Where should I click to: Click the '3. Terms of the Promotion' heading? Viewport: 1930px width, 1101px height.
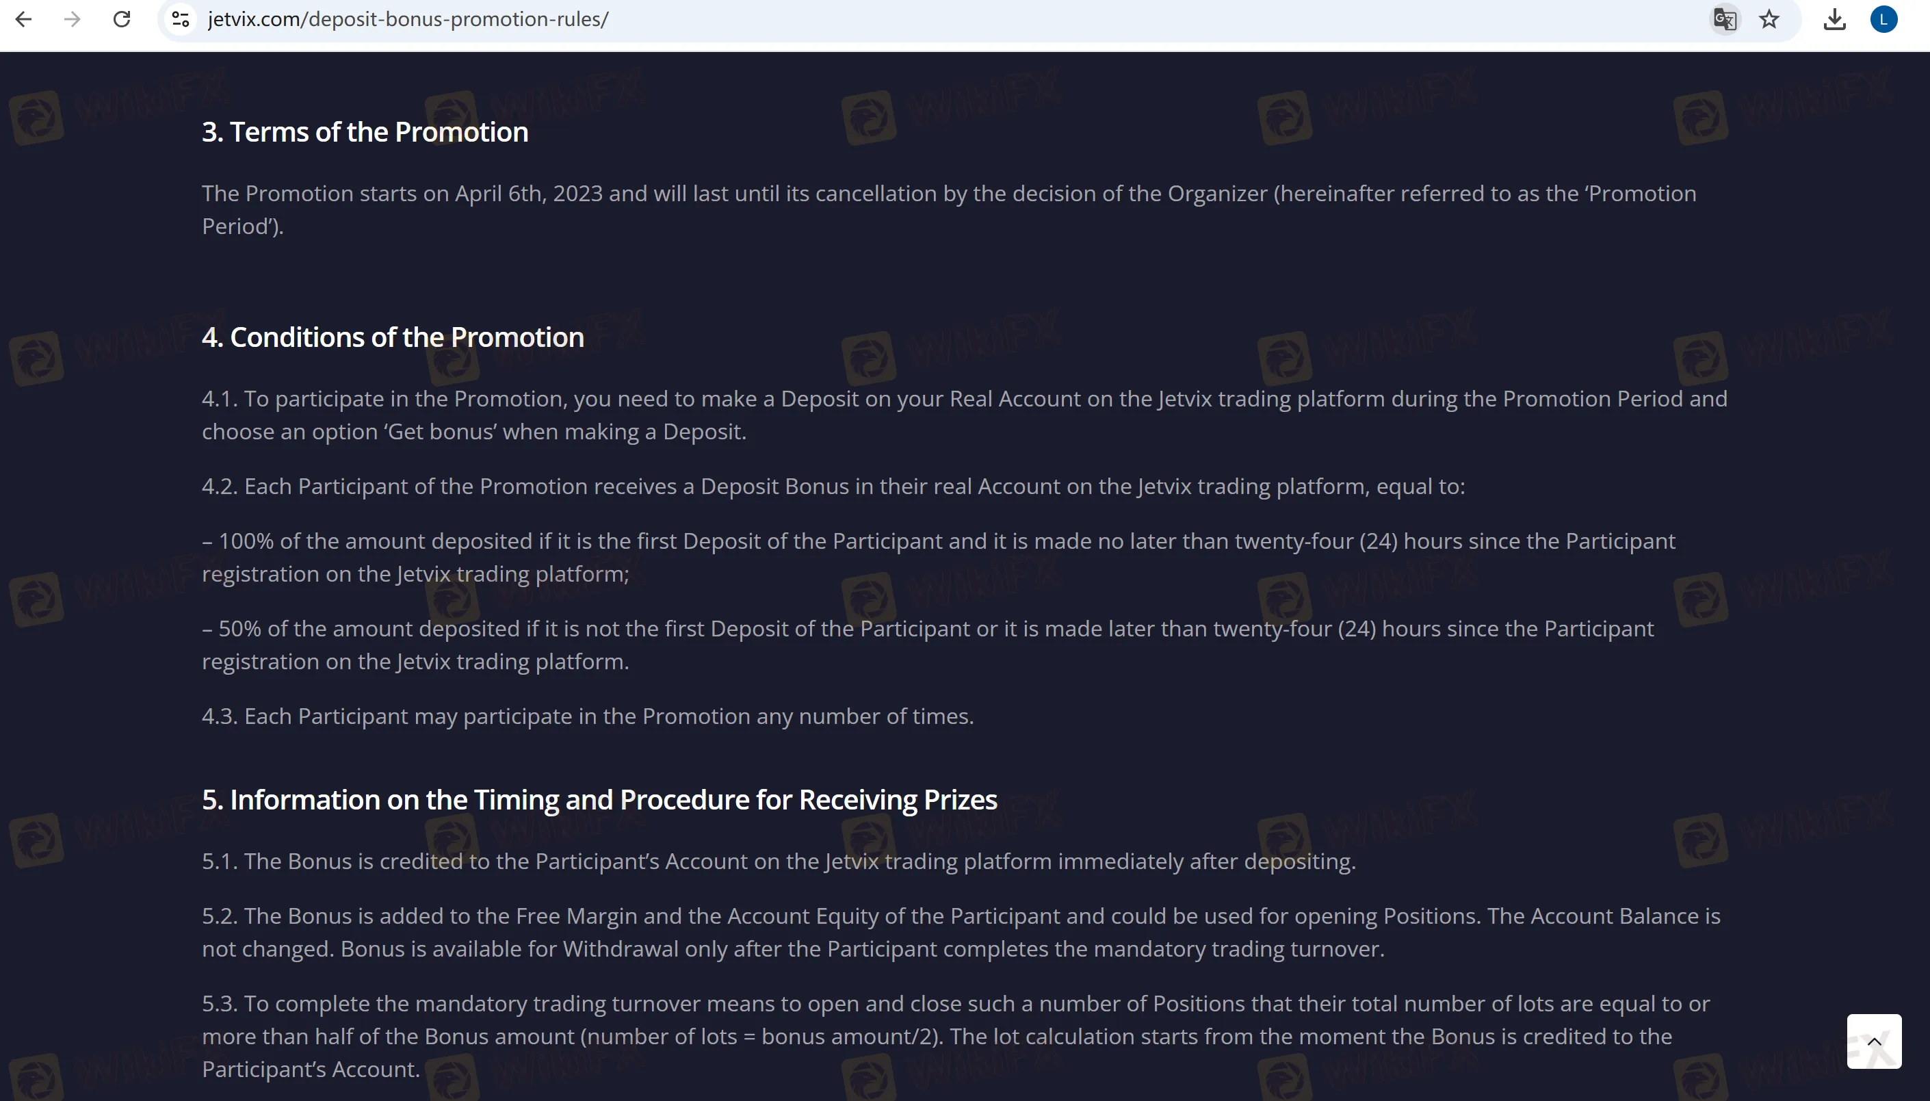pyautogui.click(x=365, y=131)
